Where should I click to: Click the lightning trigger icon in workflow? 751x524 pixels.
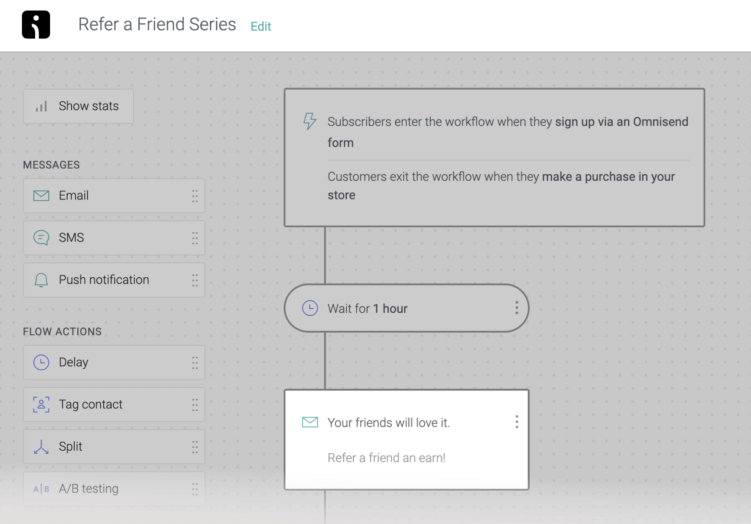(309, 121)
